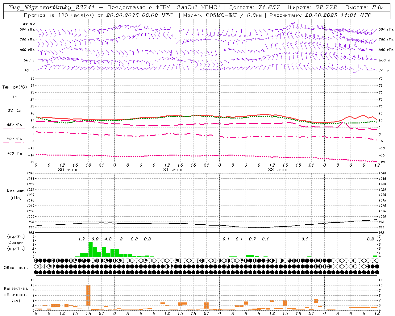Click the 2м temperature legend label
The image size is (395, 316).
click(15, 97)
